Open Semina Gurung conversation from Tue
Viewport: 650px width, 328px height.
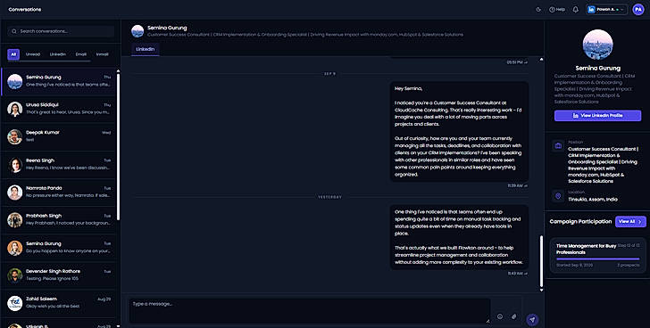coord(59,248)
